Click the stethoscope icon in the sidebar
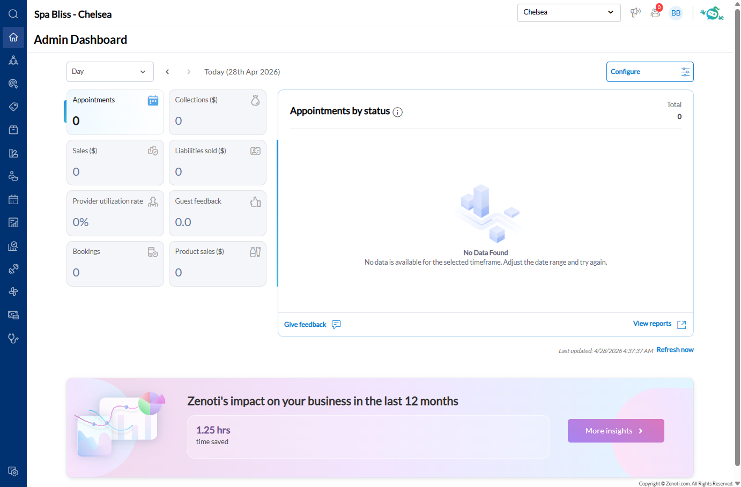This screenshot has width=741, height=487. 13,338
